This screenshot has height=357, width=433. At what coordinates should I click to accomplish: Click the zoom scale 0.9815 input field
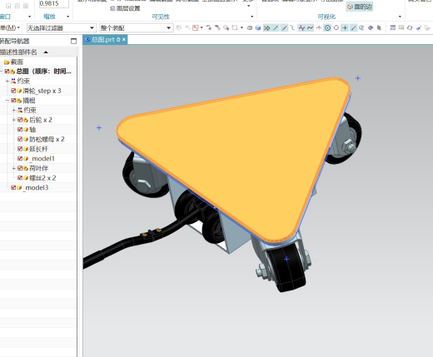tap(54, 3)
